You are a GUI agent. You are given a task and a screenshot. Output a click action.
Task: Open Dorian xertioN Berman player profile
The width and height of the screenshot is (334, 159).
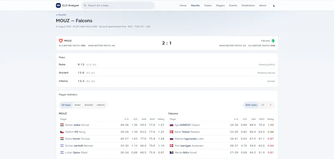pos(79,146)
